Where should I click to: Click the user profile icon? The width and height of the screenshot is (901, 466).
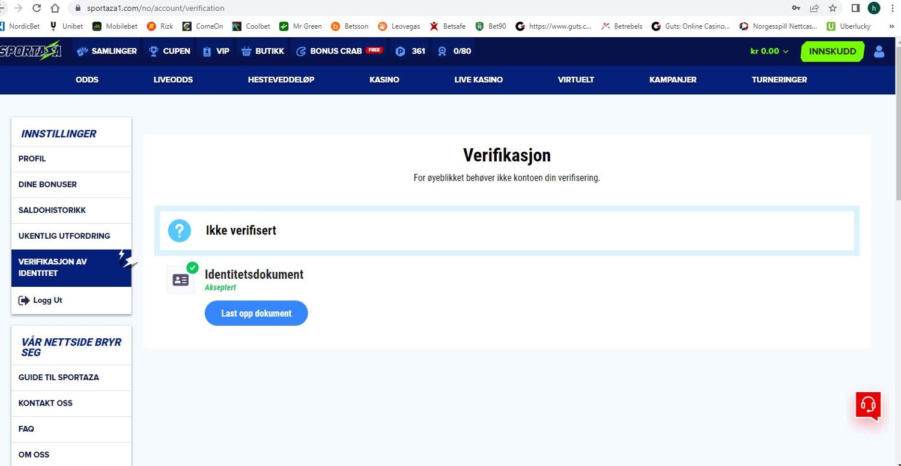pyautogui.click(x=879, y=52)
